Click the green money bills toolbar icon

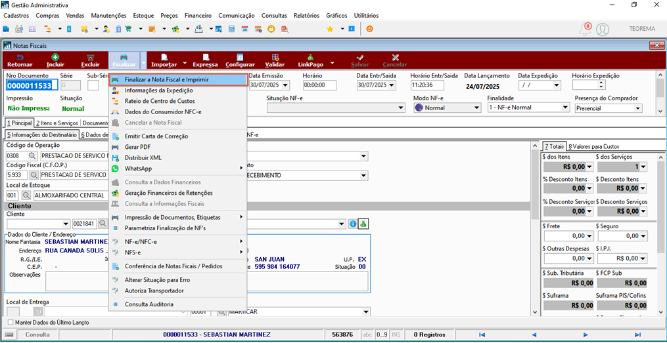coord(175,29)
